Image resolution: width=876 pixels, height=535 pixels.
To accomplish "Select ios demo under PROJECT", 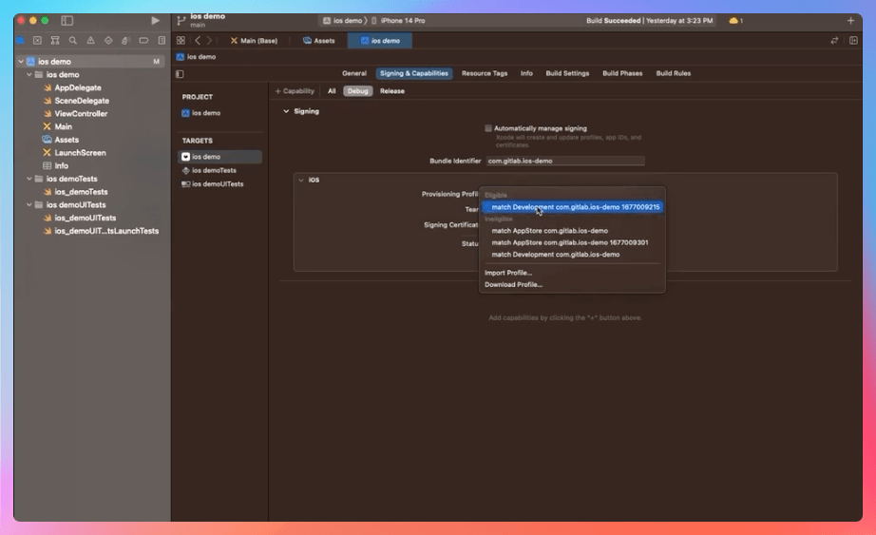I will 201,113.
